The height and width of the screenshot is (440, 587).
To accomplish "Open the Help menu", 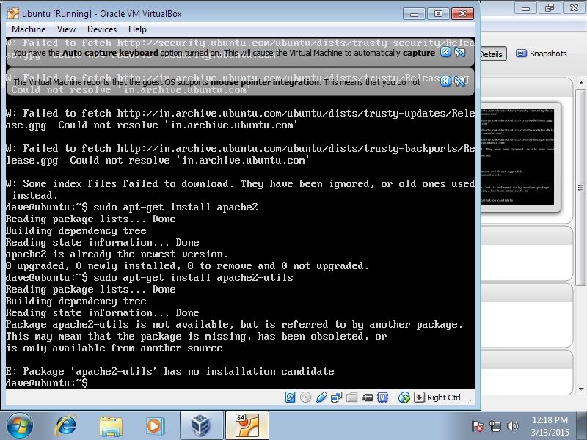I will point(136,29).
